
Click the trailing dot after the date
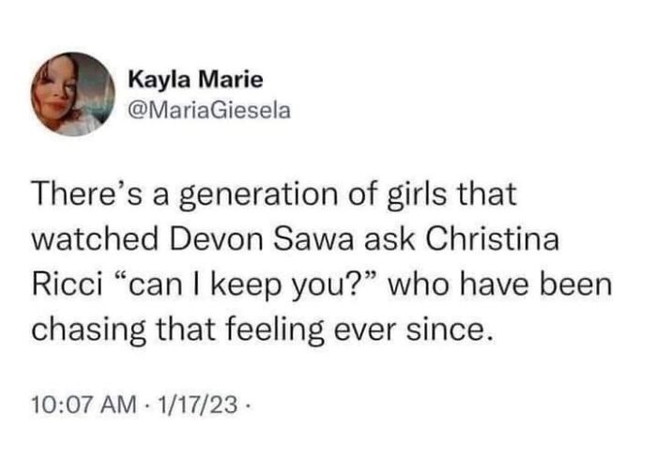tap(248, 406)
